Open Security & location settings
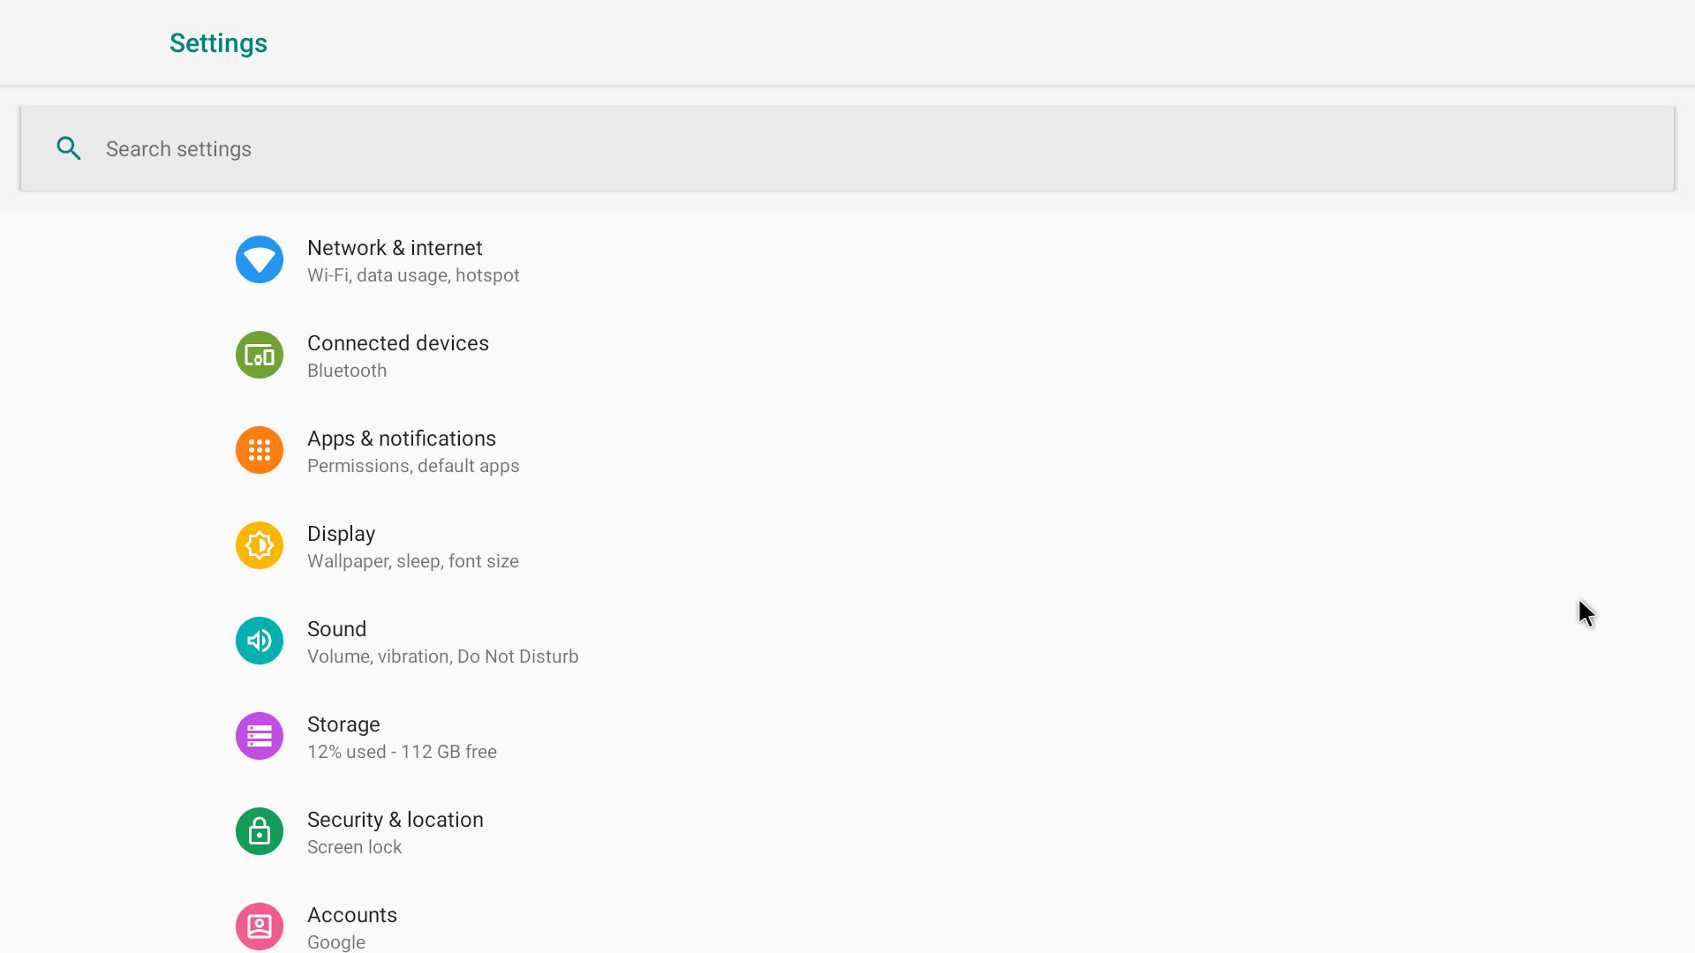 coord(395,820)
